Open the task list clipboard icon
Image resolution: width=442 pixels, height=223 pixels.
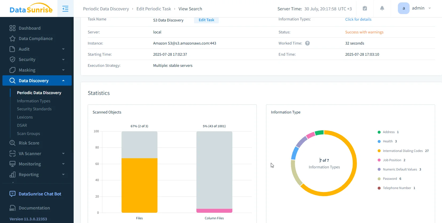pyautogui.click(x=365, y=8)
